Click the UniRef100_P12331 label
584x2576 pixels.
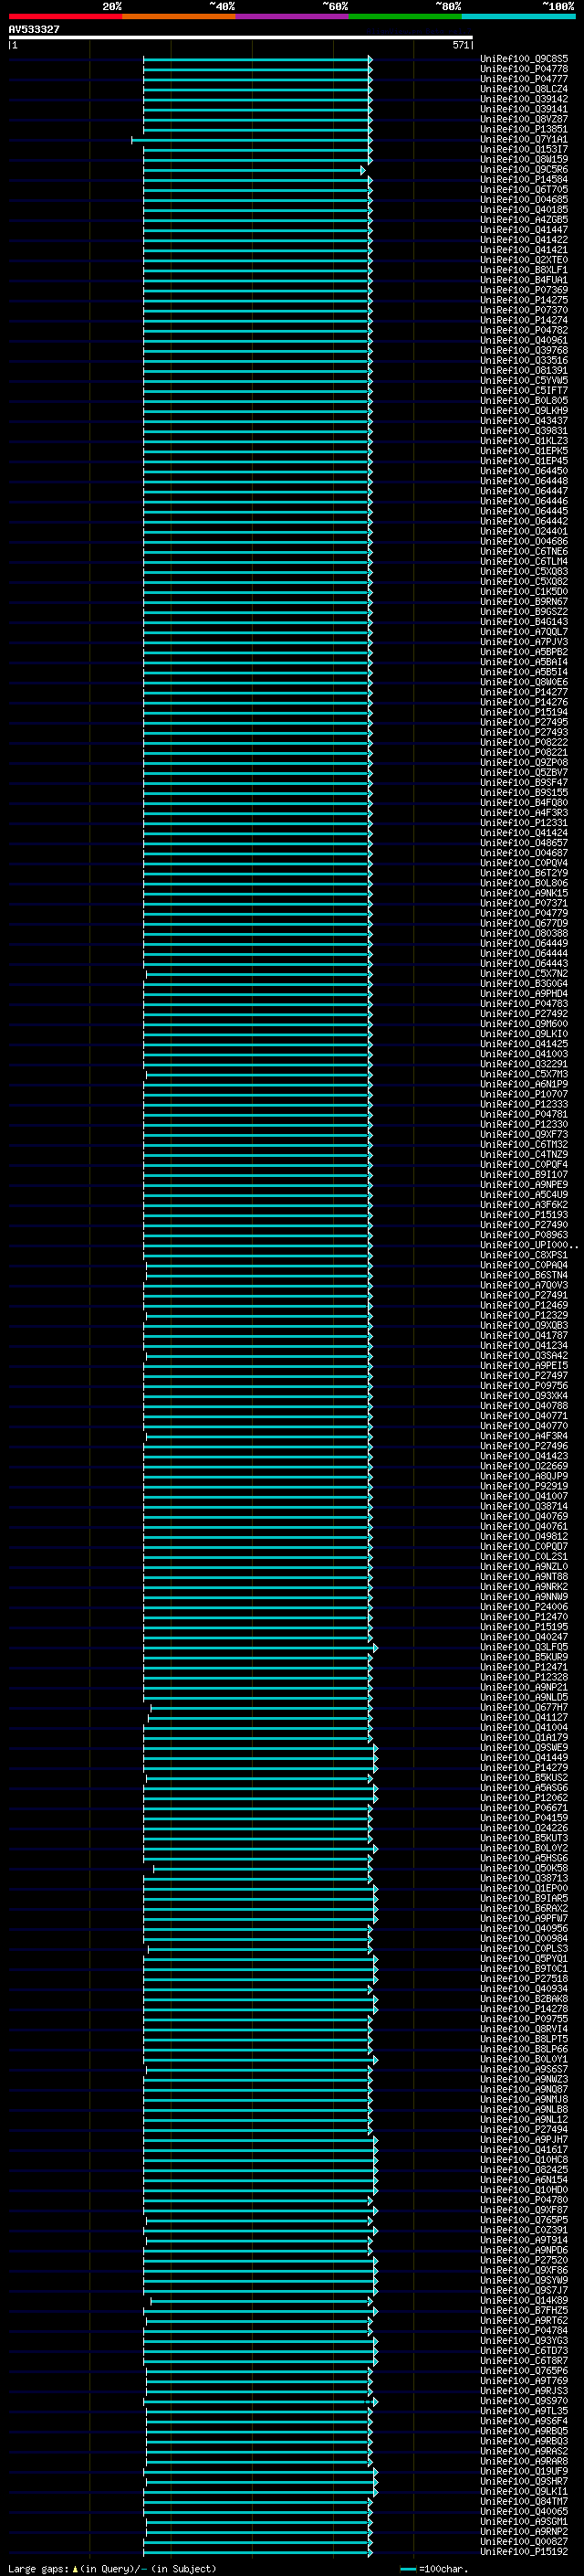[x=524, y=823]
